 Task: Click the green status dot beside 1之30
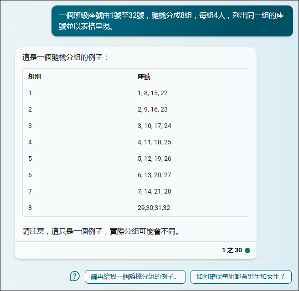click(x=247, y=250)
